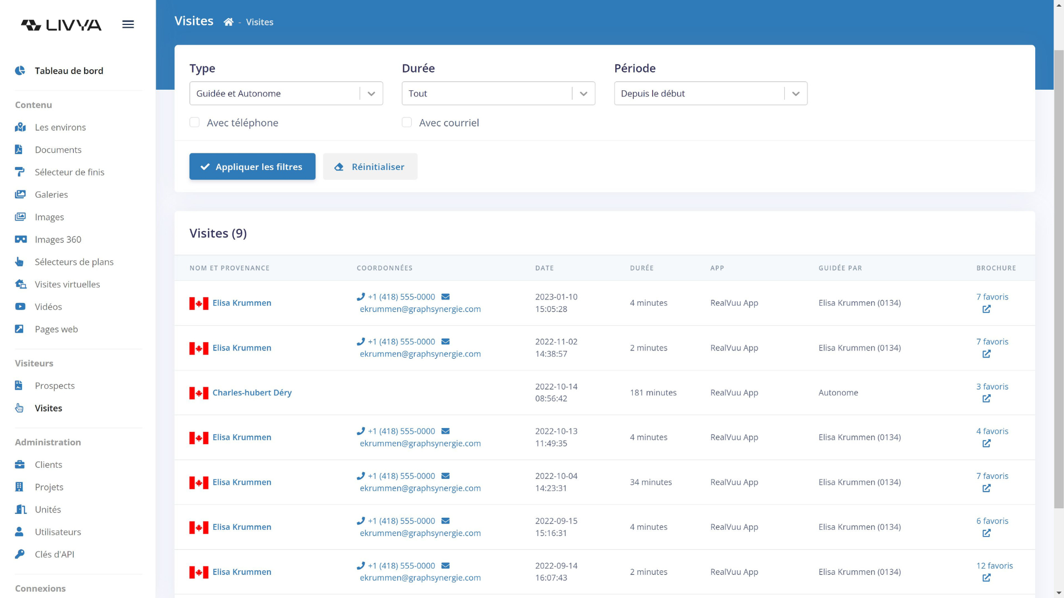Viewport: 1064px width, 598px height.
Task: Open brochure link icon for 2023-01-10 visit
Action: 986,310
